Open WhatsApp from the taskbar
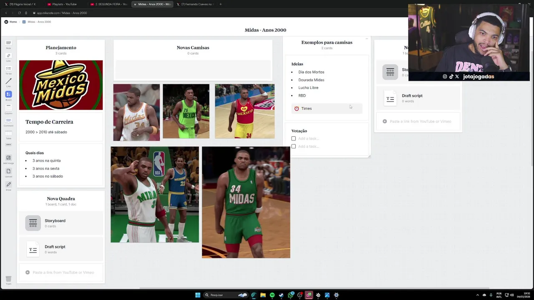This screenshot has width=534, height=300. pos(291,295)
